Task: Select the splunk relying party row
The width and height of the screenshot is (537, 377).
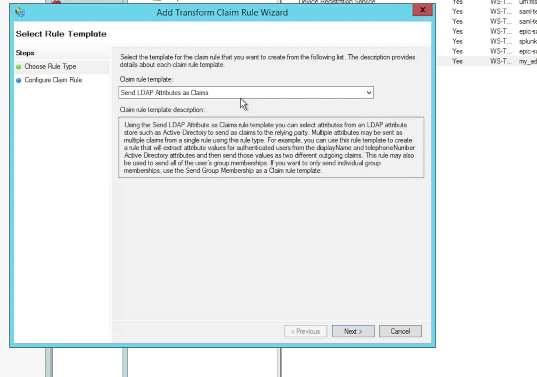Action: coord(527,41)
